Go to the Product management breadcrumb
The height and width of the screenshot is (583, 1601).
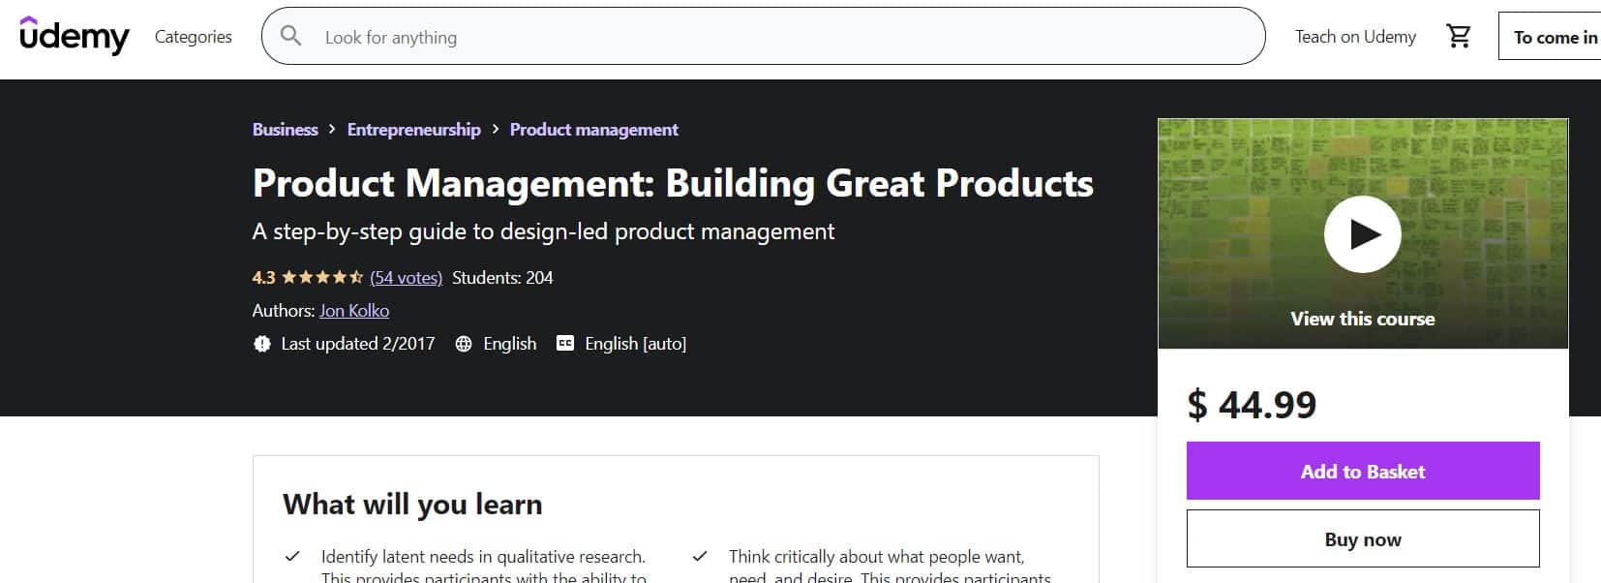pos(594,130)
